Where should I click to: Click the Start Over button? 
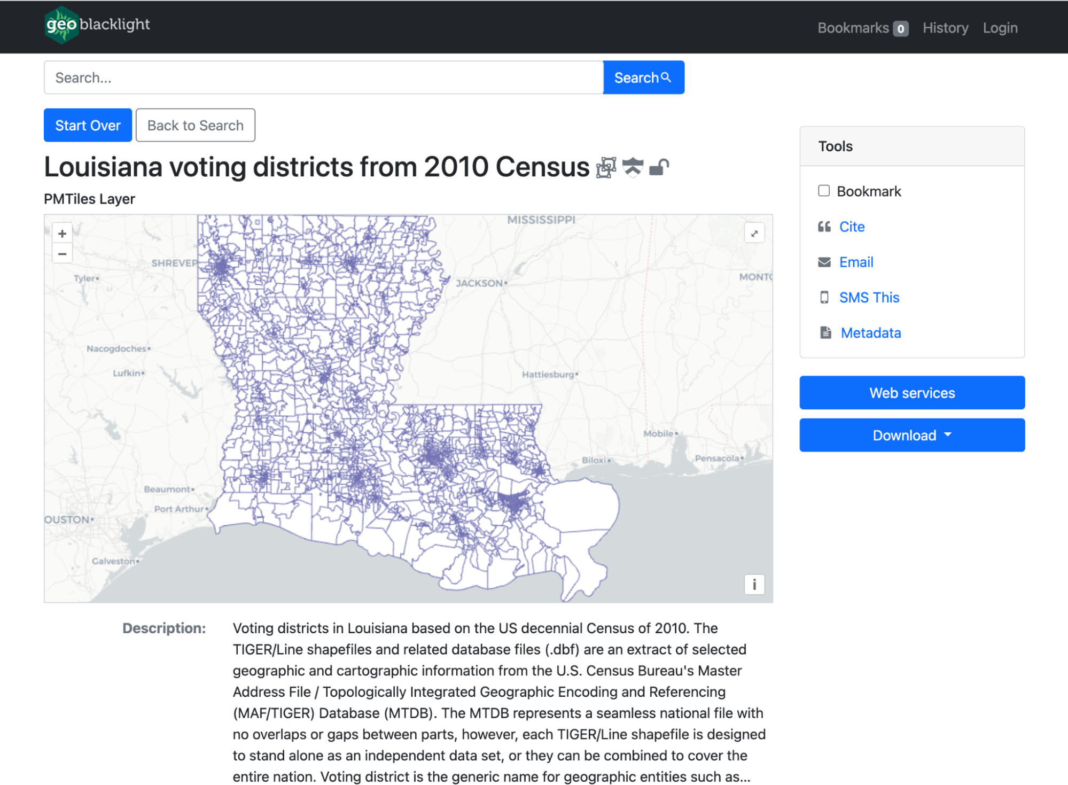pyautogui.click(x=88, y=125)
